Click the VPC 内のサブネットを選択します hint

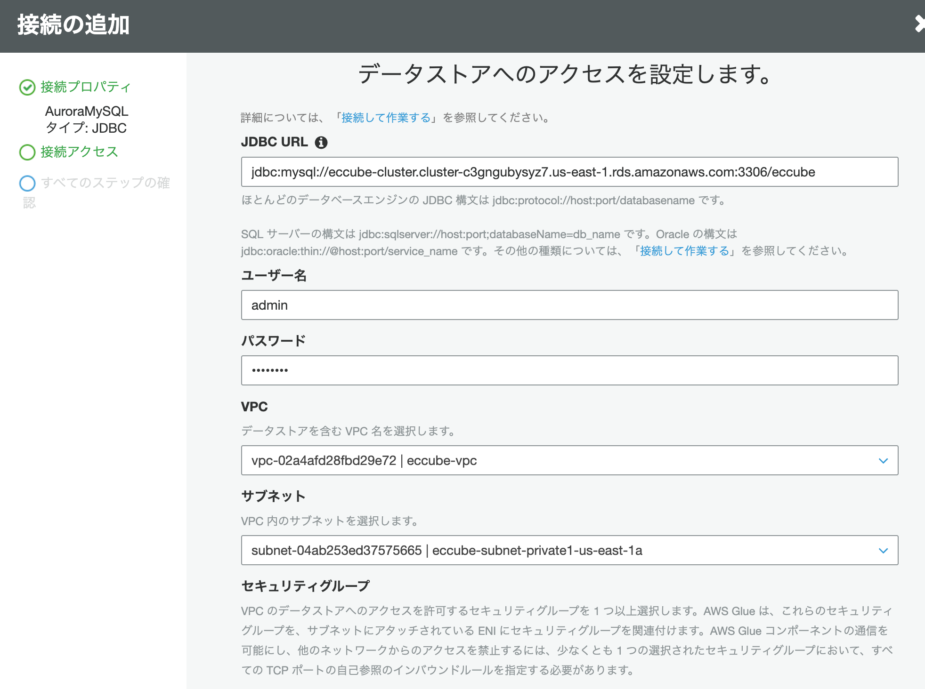(330, 521)
